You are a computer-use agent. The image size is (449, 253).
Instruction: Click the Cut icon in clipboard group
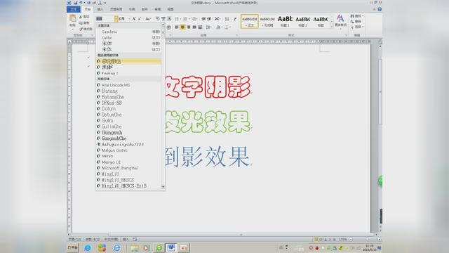click(x=84, y=17)
